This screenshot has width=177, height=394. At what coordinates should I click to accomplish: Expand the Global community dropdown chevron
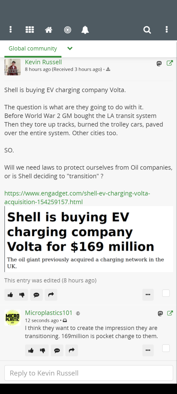tap(70, 48)
